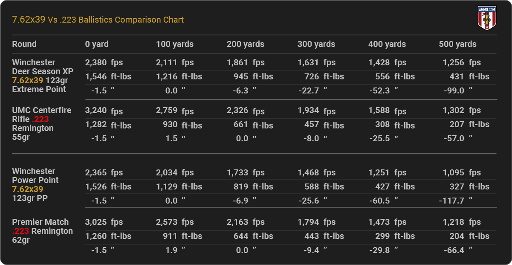Select the 2,111 fps velocity cell

[x=174, y=62]
